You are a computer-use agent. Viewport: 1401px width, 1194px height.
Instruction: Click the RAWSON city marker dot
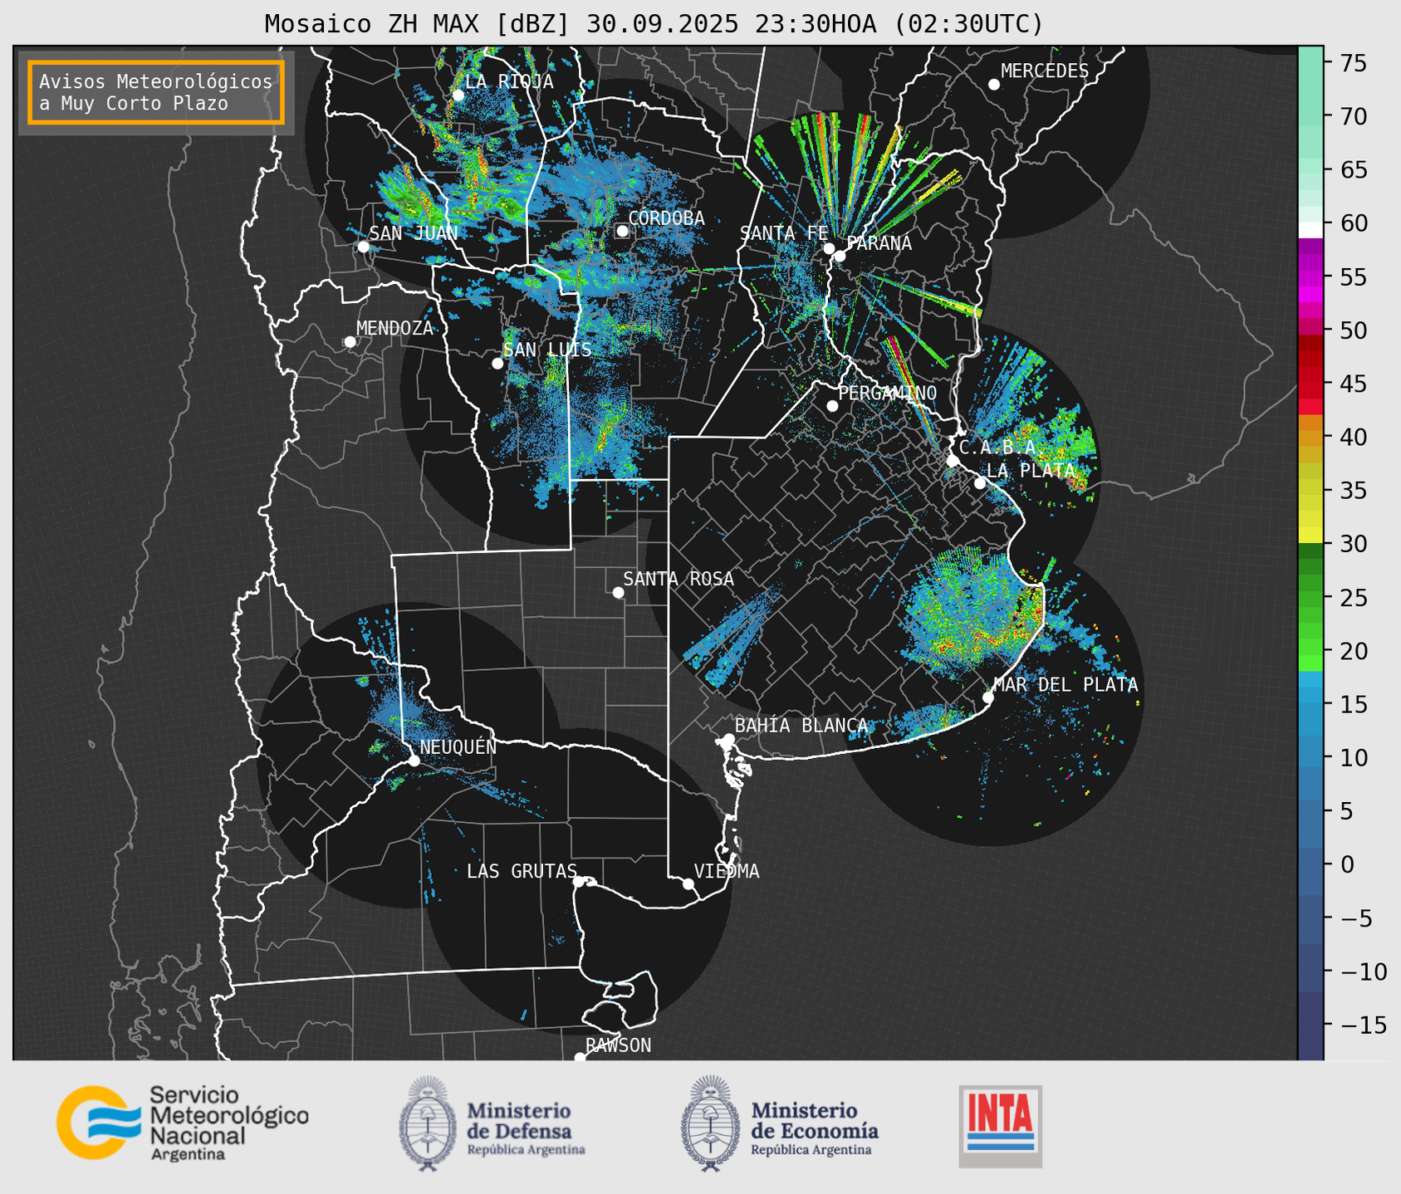point(580,1058)
